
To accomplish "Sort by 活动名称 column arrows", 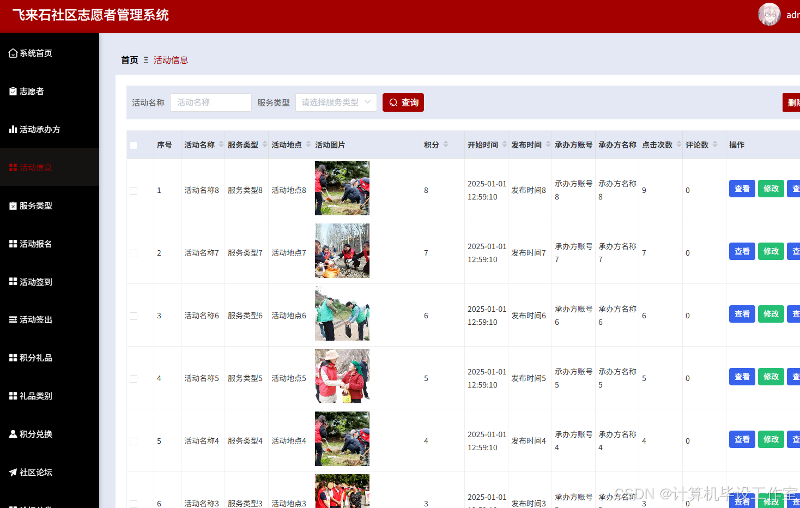I will [221, 144].
